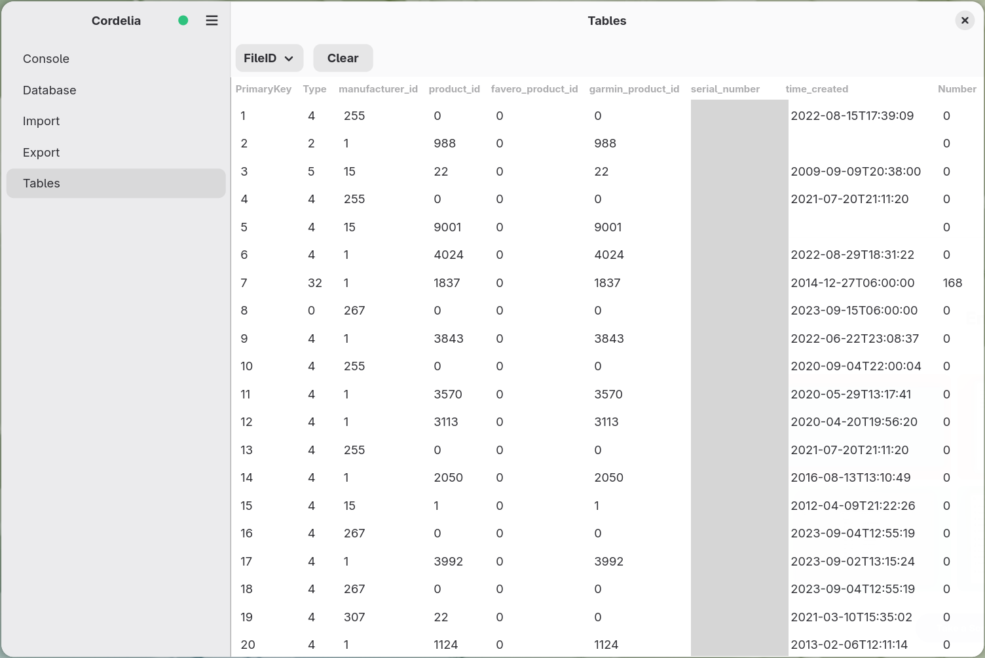Click the PrimaryKey column header

263,89
